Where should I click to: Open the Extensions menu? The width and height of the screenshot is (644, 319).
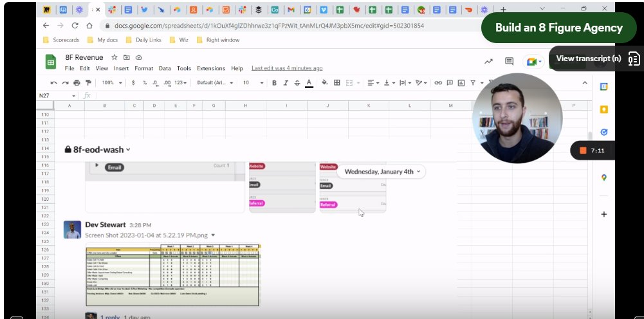(x=211, y=69)
